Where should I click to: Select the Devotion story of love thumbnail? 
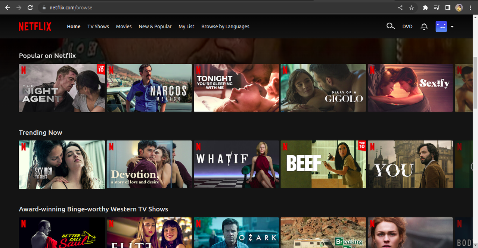tap(149, 164)
